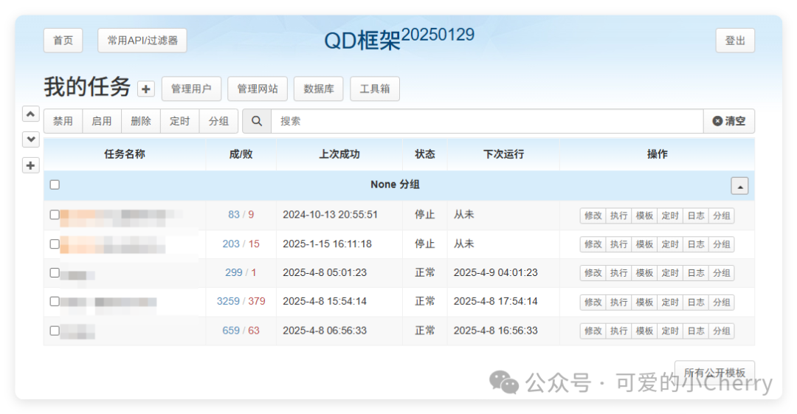The image size is (797, 414).
Task: Click 执行 for the 659 / 63 task
Action: pos(618,331)
